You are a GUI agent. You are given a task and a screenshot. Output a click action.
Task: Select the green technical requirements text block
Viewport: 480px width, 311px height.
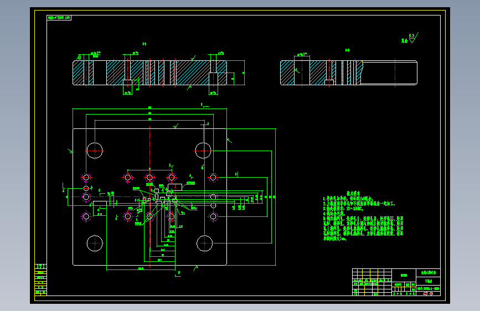click(x=363, y=216)
